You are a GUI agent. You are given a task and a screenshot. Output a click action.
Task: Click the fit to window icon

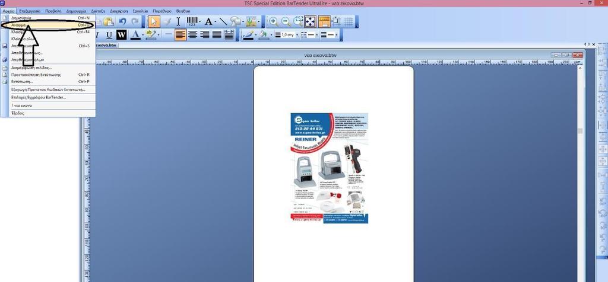[x=310, y=22]
